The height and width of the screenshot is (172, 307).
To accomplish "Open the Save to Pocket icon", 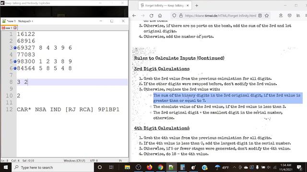I will point(289,16).
